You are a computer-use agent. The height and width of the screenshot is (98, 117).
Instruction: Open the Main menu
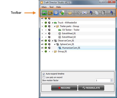coord(44,7)
